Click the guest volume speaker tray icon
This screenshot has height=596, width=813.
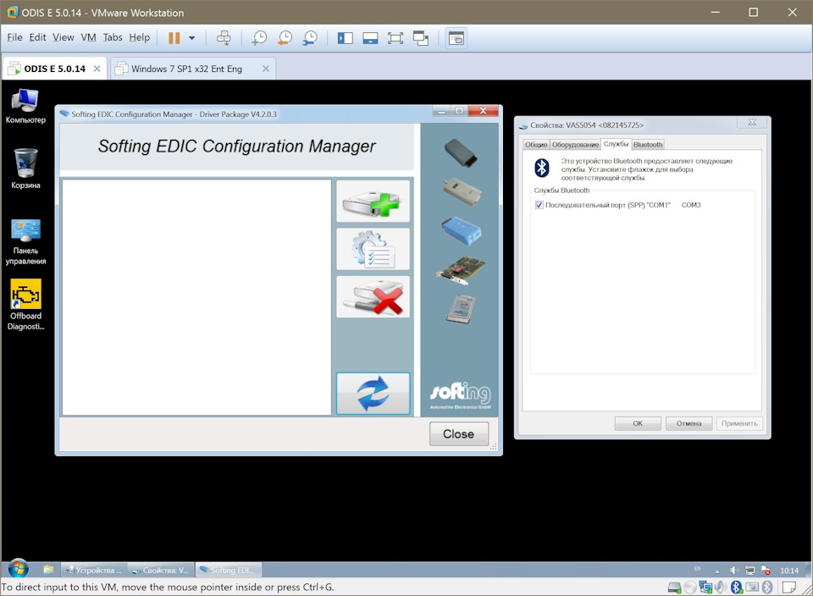[x=734, y=570]
